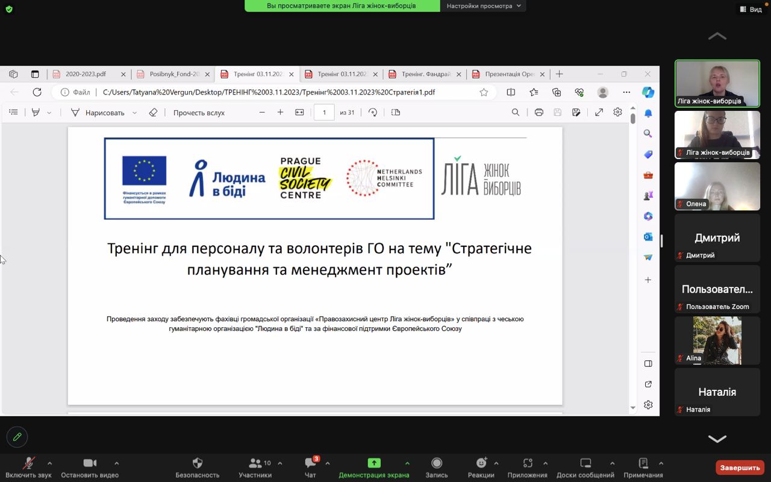Open Copilot sidebar icon

(648, 92)
